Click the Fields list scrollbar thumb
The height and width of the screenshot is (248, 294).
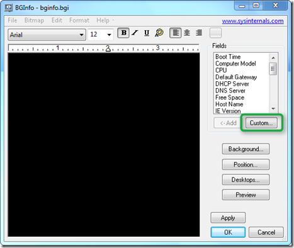(273, 69)
